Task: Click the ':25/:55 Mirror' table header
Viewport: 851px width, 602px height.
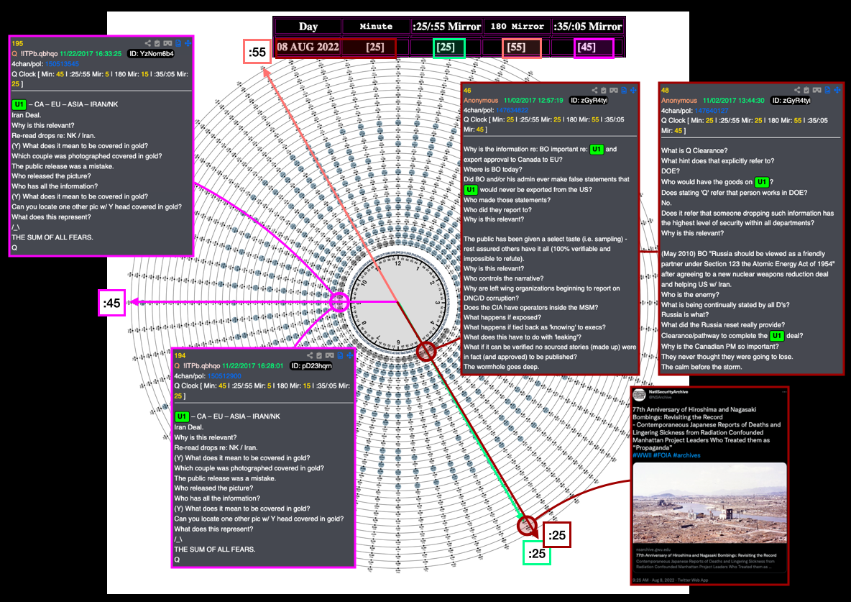Action: point(446,27)
